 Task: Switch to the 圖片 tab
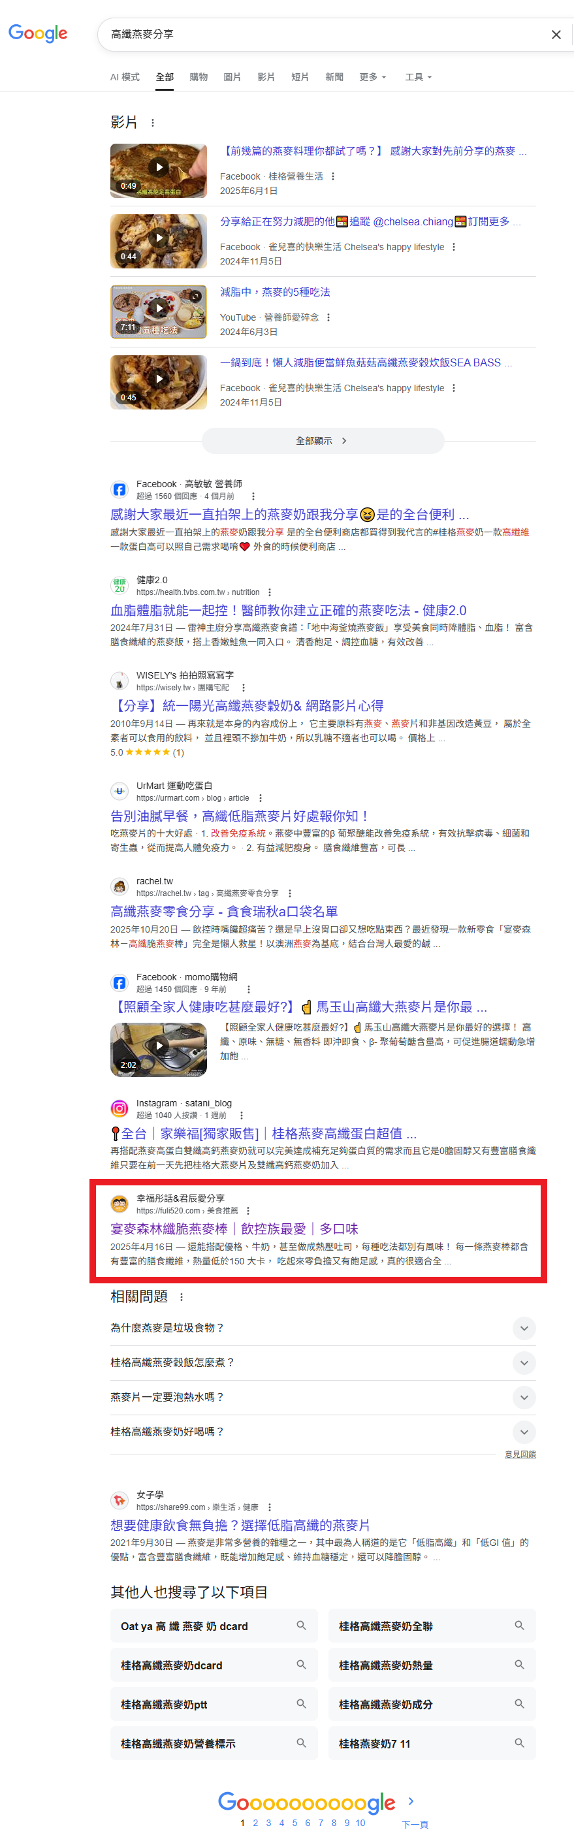tap(232, 76)
